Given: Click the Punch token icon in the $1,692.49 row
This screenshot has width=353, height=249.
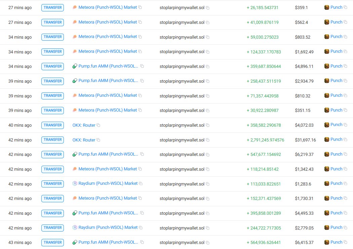Looking at the screenshot, I should [x=327, y=51].
